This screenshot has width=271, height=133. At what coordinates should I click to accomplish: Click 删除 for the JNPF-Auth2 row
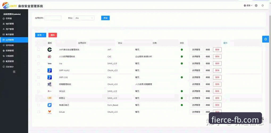(217, 70)
